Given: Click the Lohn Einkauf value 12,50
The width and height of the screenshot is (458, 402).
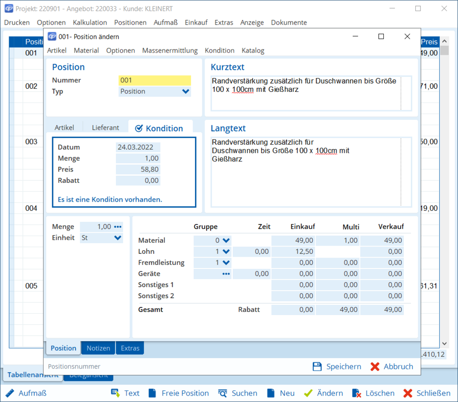Looking at the screenshot, I should [293, 252].
